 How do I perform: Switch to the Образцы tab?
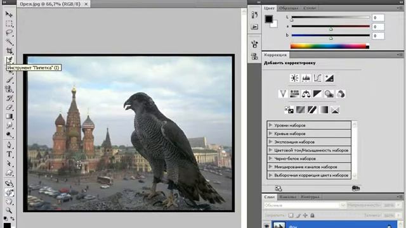click(x=289, y=8)
